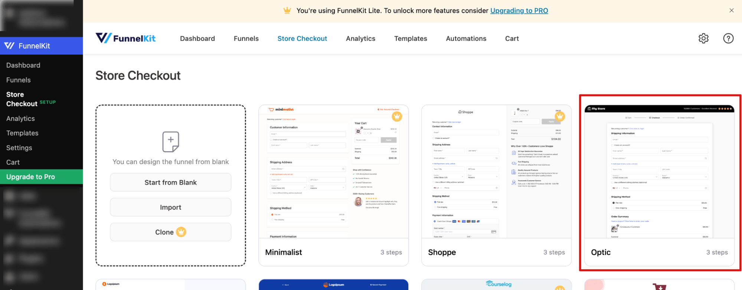Click the FunnelKit logo in top navigation
The image size is (742, 290).
coord(126,38)
